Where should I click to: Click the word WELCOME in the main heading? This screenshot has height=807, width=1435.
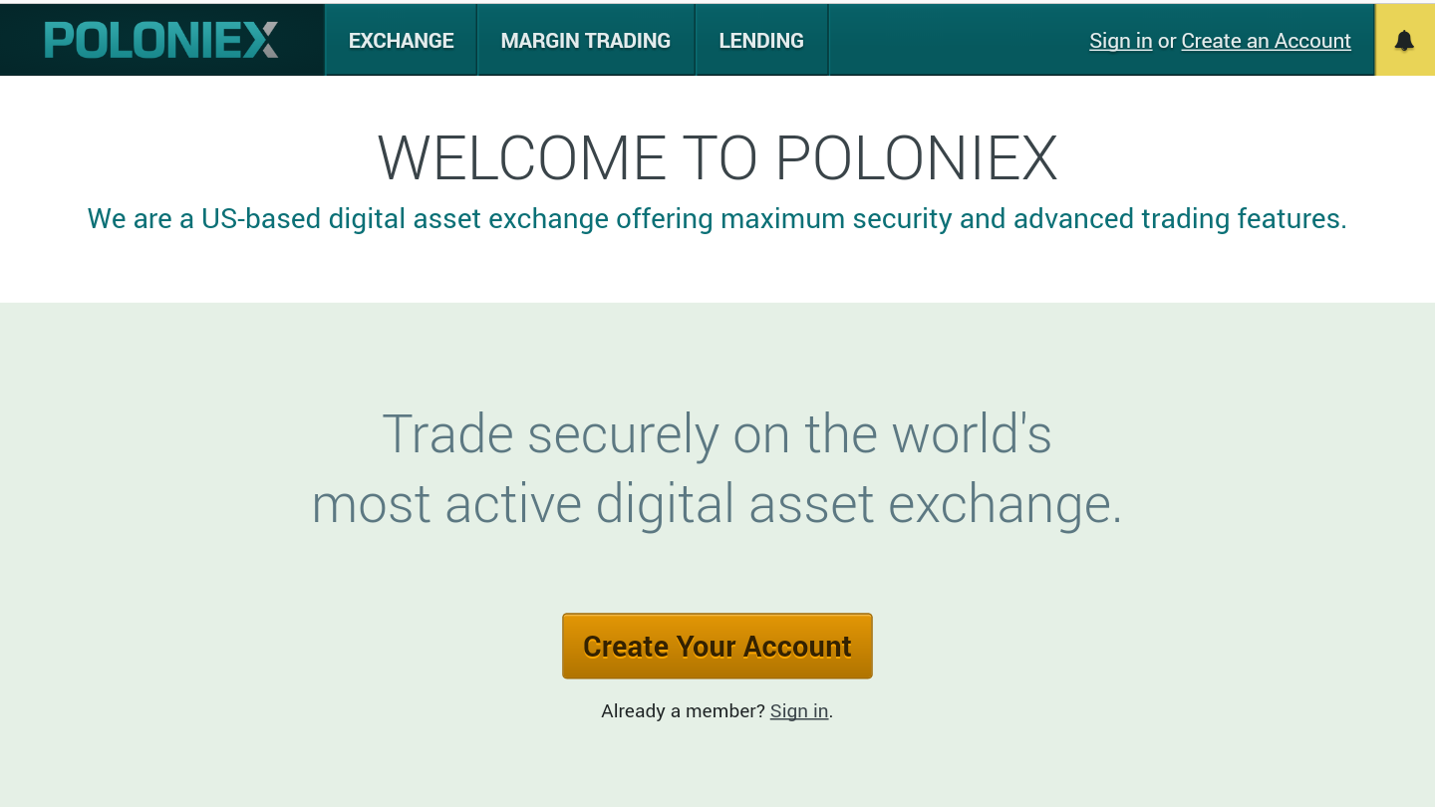click(x=521, y=158)
